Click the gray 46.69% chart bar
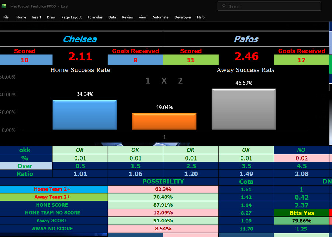Viewport: 332px width, 237px height. click(x=243, y=108)
